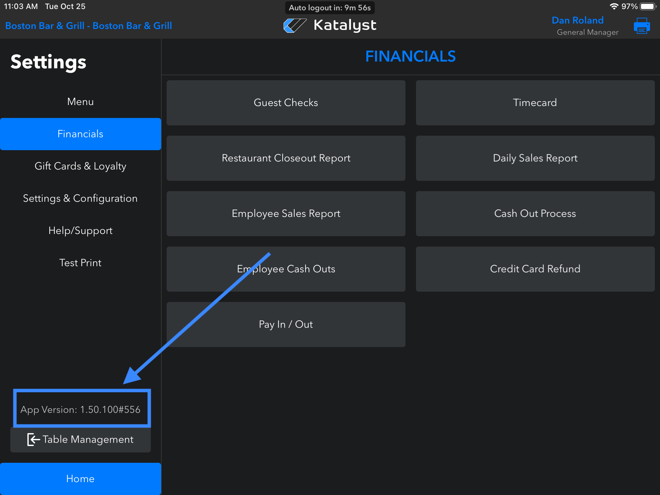
Task: Click the Boston Bar & Grill location link
Action: pos(89,26)
